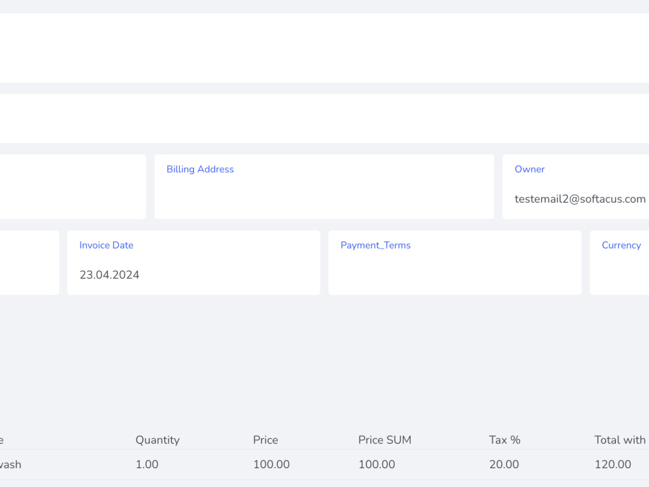Select the Invoice Date label
649x487 pixels.
pyautogui.click(x=106, y=245)
